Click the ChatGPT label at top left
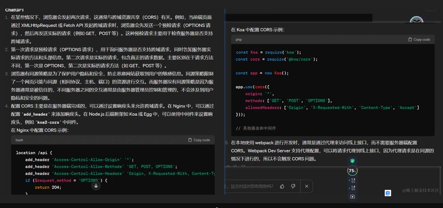This screenshot has height=208, width=443. tap(15, 10)
